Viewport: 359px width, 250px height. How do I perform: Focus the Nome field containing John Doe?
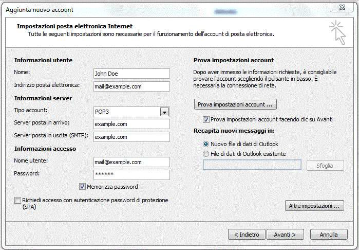click(131, 74)
